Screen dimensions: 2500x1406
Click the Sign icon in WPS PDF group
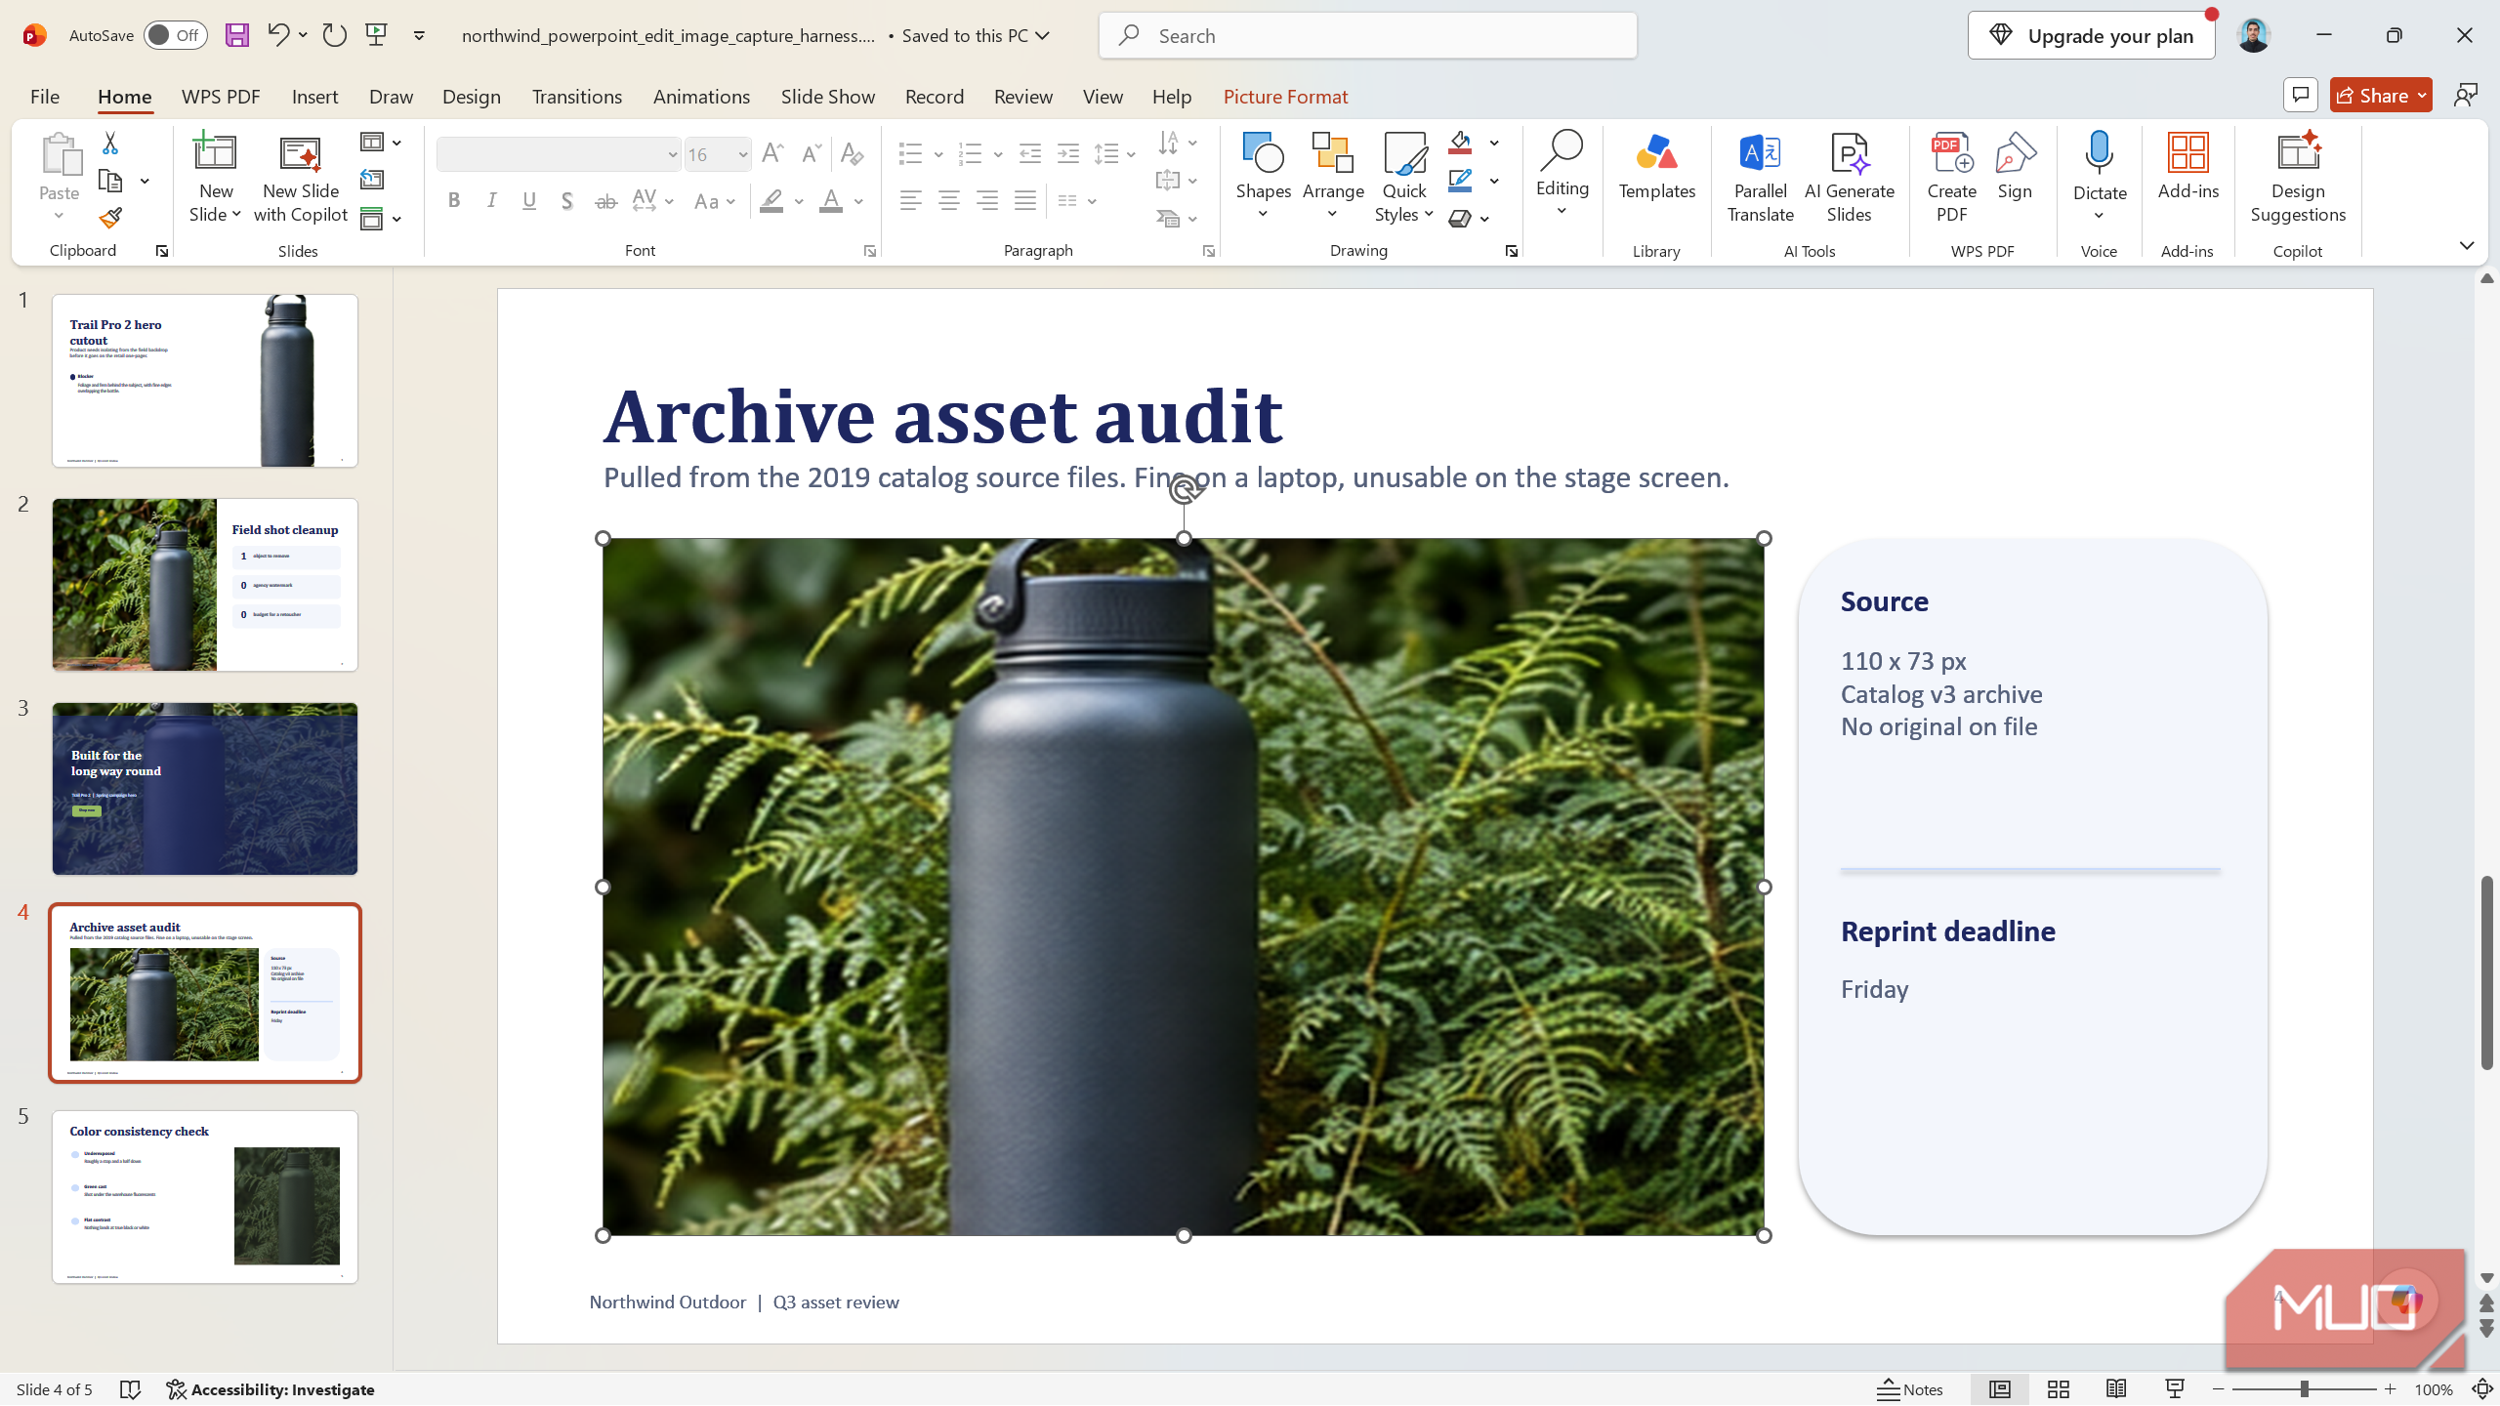(2015, 167)
